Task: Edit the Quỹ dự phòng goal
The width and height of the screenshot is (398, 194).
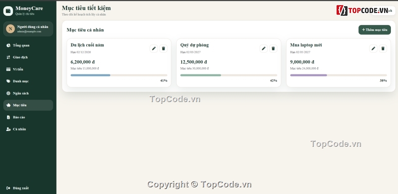Action: coord(264,48)
